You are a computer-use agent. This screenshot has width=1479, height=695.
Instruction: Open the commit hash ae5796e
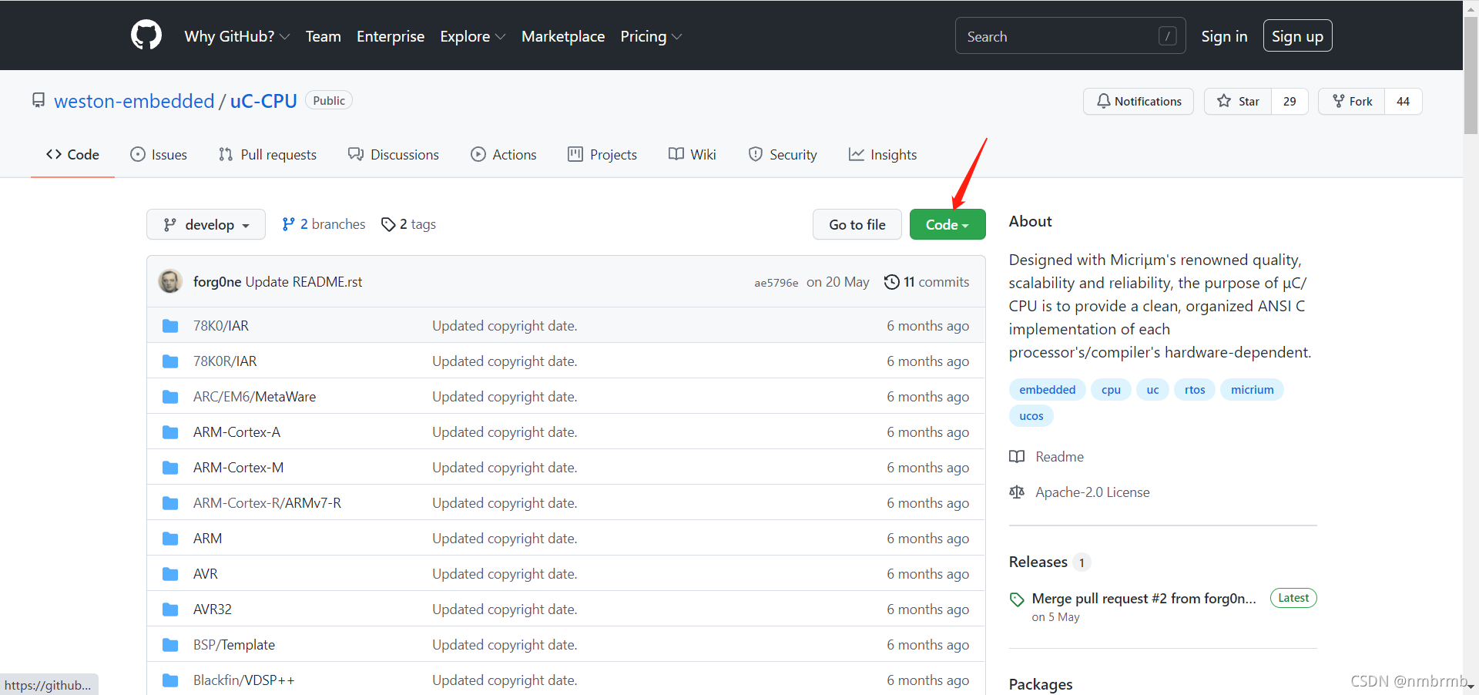[x=776, y=283]
